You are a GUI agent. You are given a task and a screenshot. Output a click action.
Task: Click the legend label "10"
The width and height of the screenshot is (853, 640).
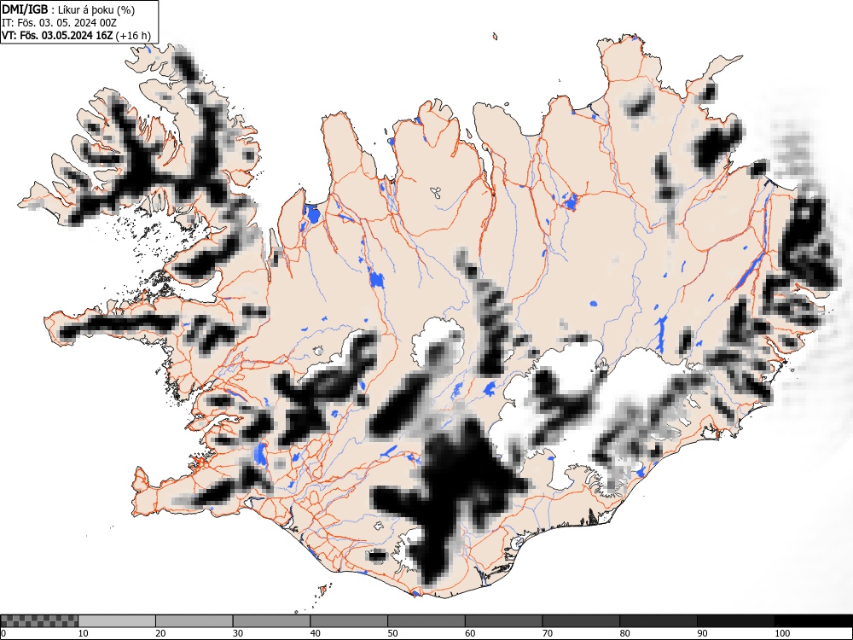click(x=84, y=633)
